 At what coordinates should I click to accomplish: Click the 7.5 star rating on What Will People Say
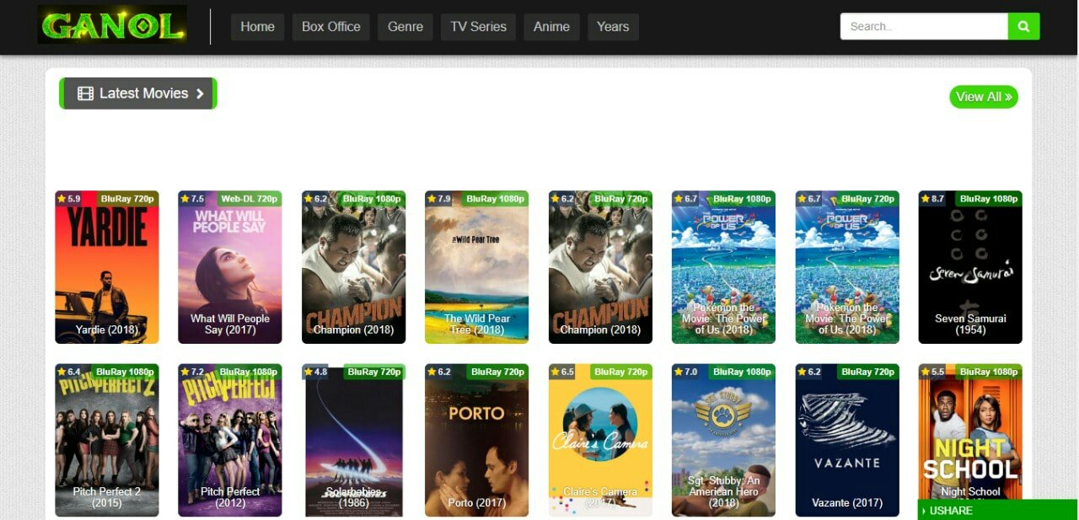pyautogui.click(x=192, y=199)
